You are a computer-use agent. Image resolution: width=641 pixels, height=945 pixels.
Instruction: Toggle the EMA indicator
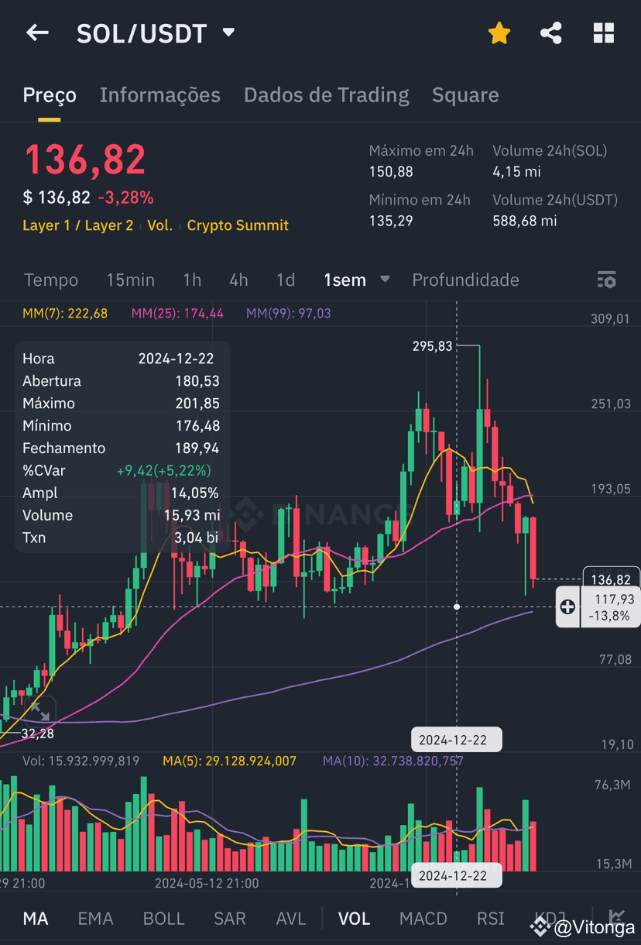point(95,919)
